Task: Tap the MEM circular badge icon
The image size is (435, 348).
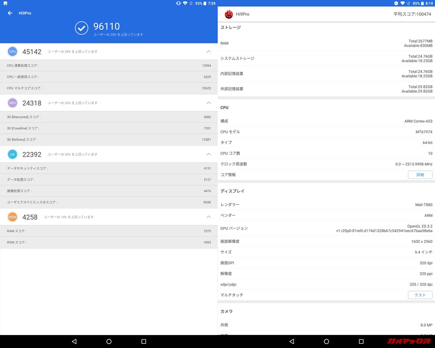Action: point(12,217)
